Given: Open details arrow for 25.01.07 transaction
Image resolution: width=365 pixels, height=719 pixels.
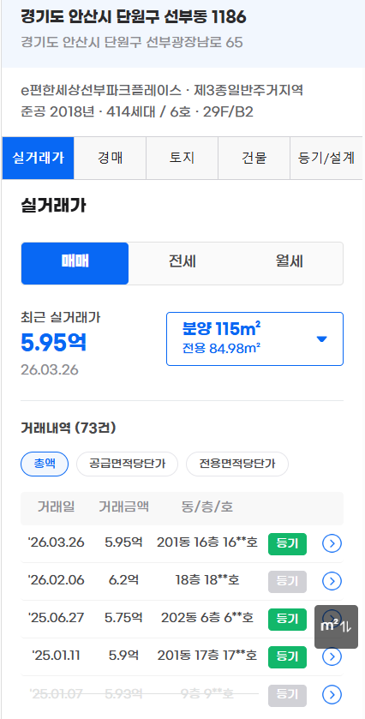Looking at the screenshot, I should (x=332, y=695).
